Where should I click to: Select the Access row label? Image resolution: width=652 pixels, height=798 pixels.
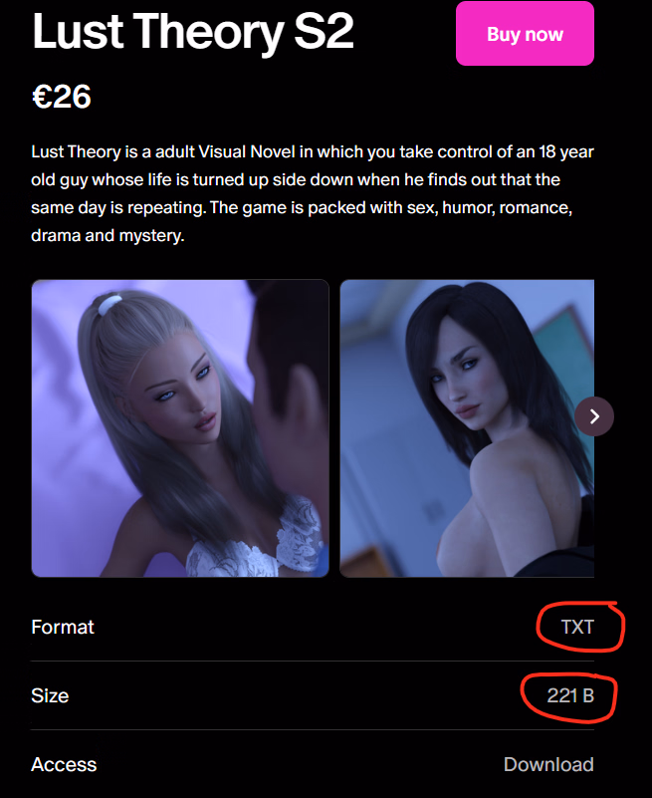pos(64,764)
